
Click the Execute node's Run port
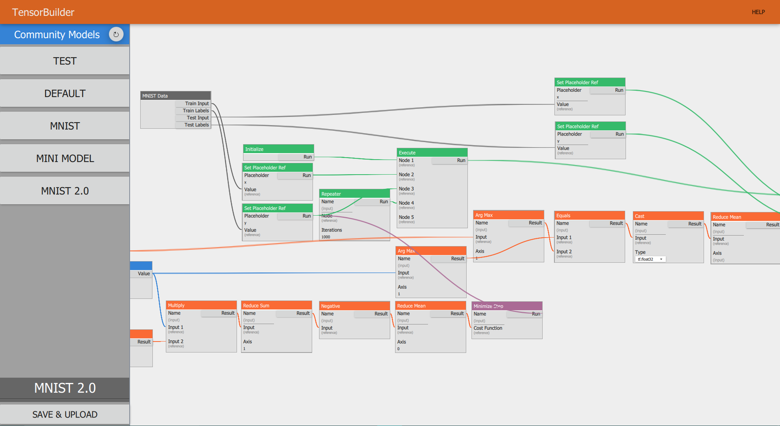pos(449,160)
